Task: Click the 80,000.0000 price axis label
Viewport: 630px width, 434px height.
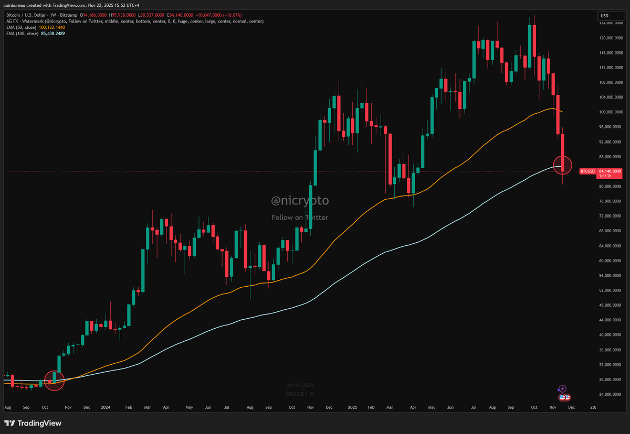Action: [611, 187]
